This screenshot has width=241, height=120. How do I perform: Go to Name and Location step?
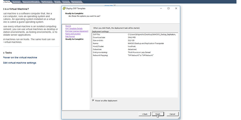tap(73, 34)
